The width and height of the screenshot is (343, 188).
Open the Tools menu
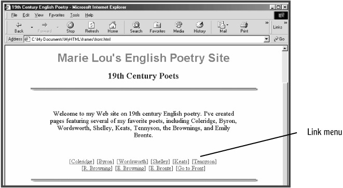point(75,15)
